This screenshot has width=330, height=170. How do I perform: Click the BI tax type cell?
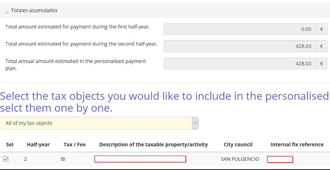(63, 159)
